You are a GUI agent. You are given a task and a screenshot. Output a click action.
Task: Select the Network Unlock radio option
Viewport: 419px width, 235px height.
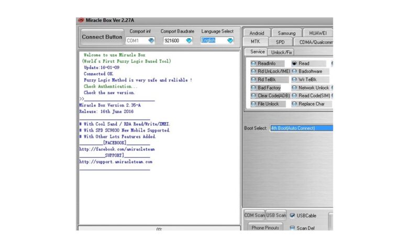[x=311, y=88]
